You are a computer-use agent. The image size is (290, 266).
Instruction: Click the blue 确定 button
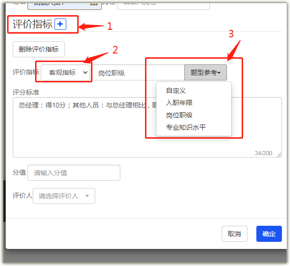pos(269,234)
